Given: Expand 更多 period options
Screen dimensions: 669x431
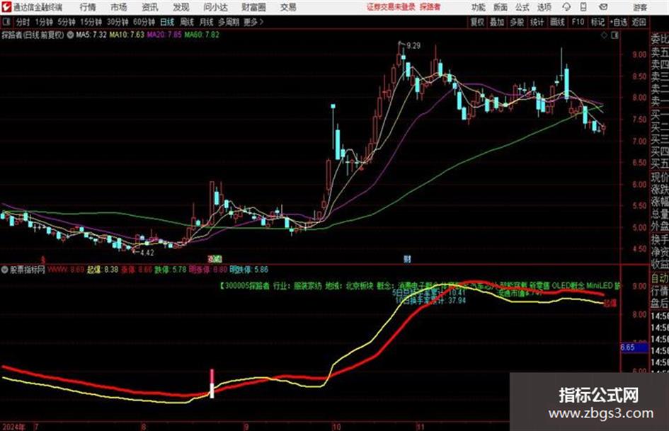Looking at the screenshot, I should 253,22.
